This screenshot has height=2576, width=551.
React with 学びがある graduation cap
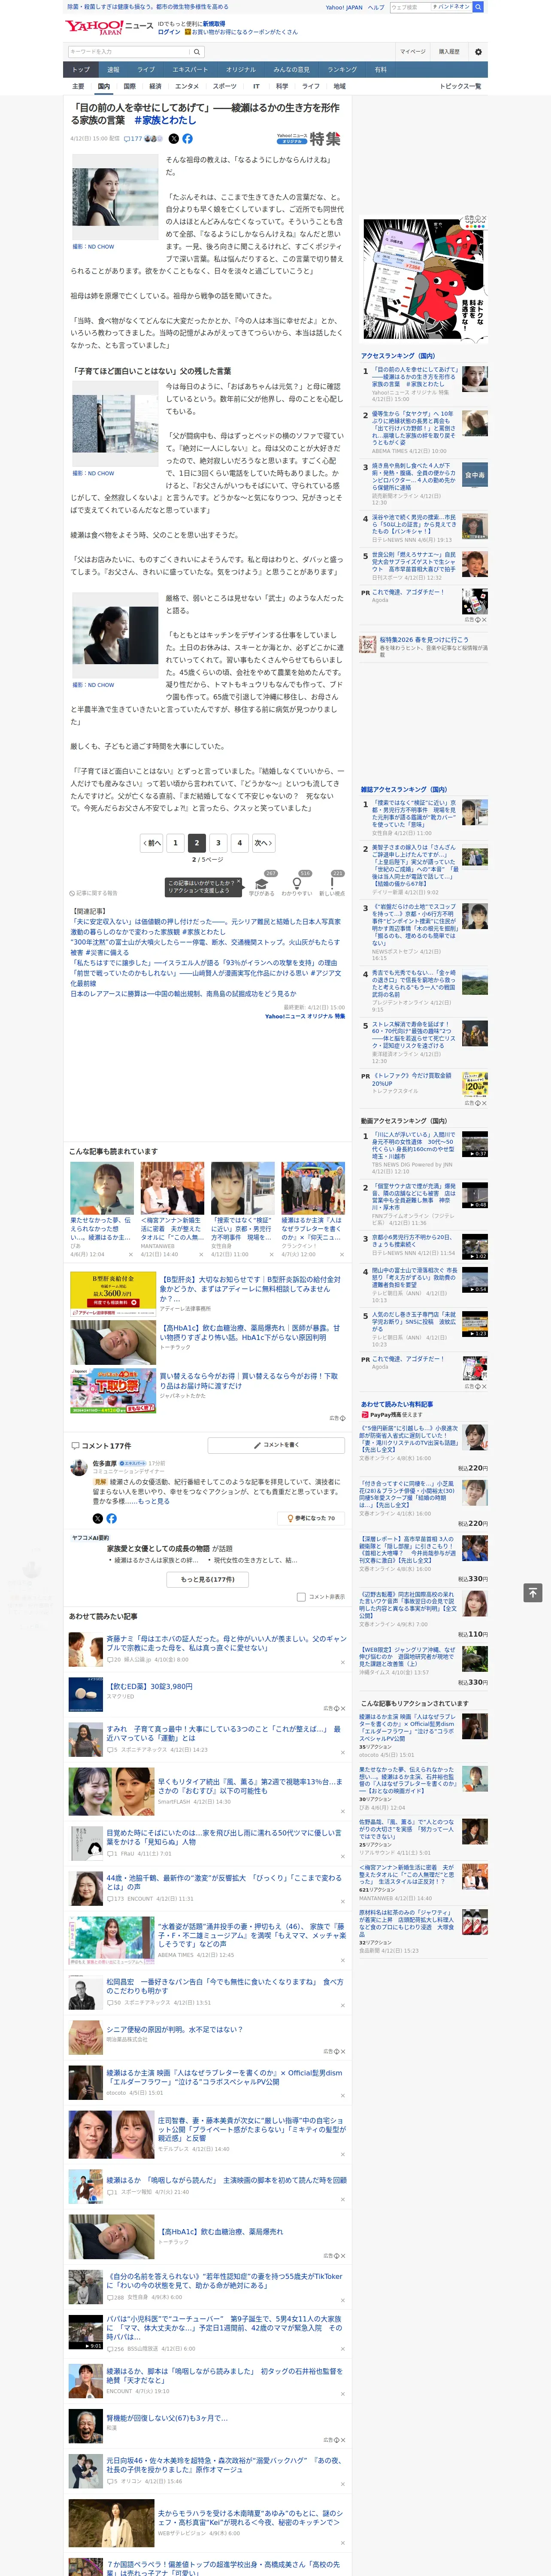tap(262, 885)
